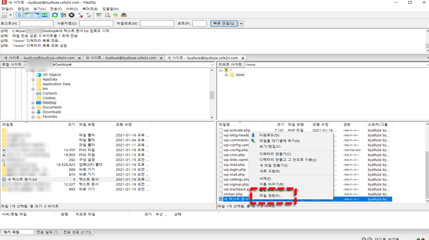The height and width of the screenshot is (240, 429).
Task: Select local file 새 텍스트 문서.txt
Action: point(22,179)
